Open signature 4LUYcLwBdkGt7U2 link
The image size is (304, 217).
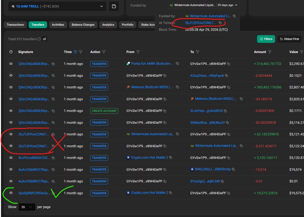34,158
